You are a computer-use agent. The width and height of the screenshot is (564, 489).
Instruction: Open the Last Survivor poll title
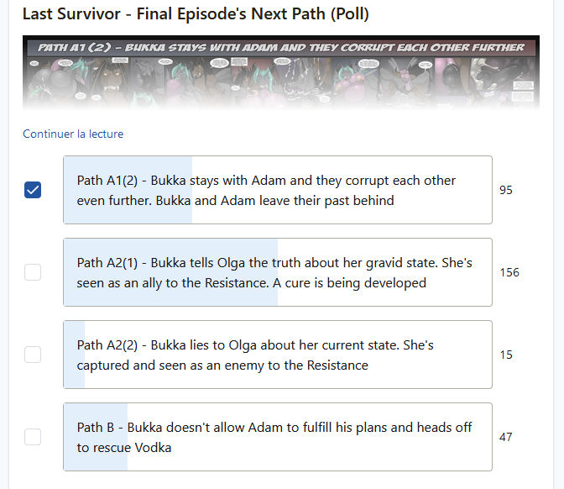click(196, 14)
